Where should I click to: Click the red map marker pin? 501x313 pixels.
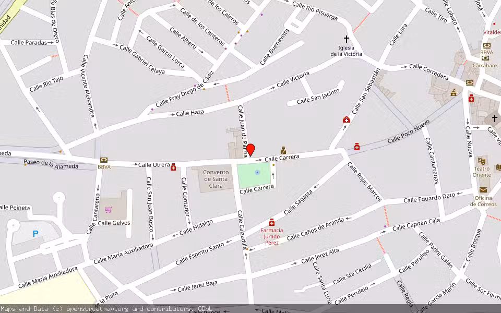click(x=250, y=149)
